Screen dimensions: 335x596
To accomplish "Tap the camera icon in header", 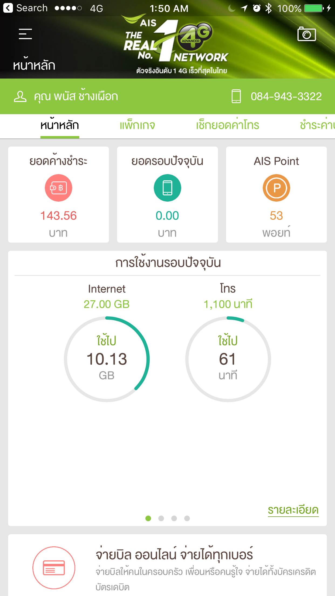I will (x=306, y=34).
